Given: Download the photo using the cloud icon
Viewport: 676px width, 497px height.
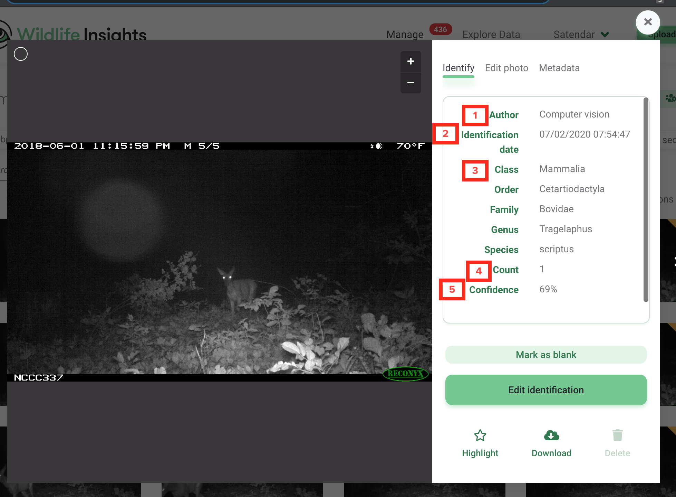Looking at the screenshot, I should click(551, 443).
